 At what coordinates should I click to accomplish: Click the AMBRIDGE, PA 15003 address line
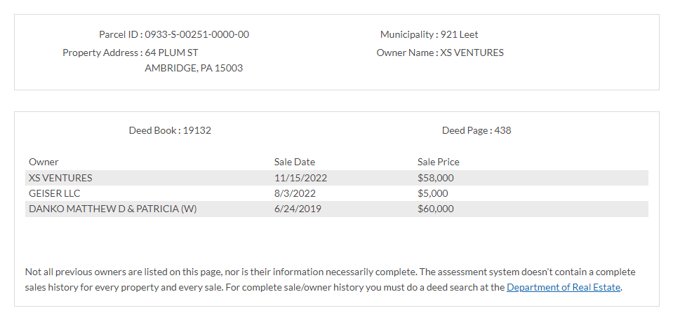click(194, 68)
